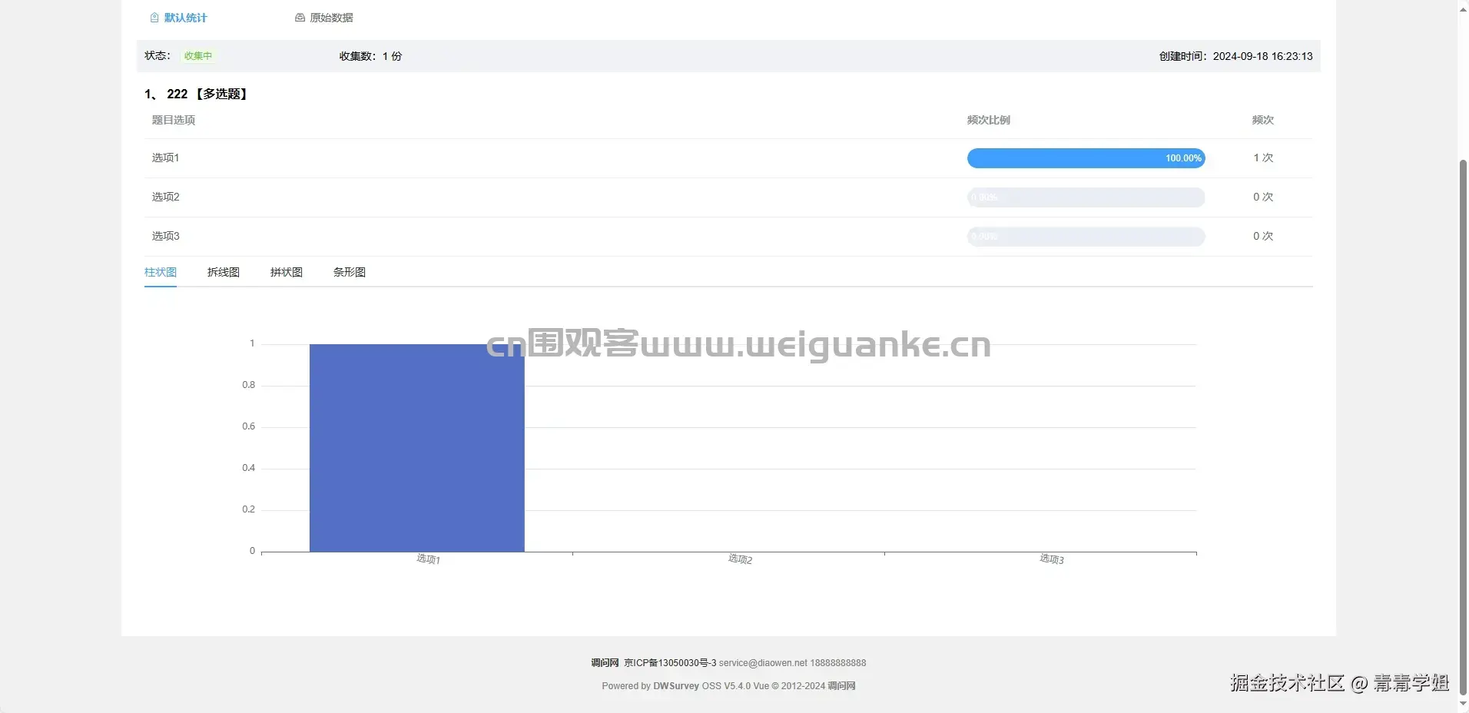Open the 调问网 footer link before ICP number

605,663
